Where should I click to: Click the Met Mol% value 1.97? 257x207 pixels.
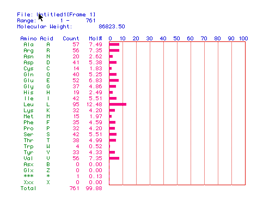(95, 117)
